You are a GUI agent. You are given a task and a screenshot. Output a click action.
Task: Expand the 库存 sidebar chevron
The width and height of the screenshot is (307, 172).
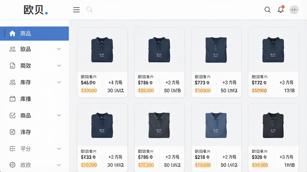point(59,82)
